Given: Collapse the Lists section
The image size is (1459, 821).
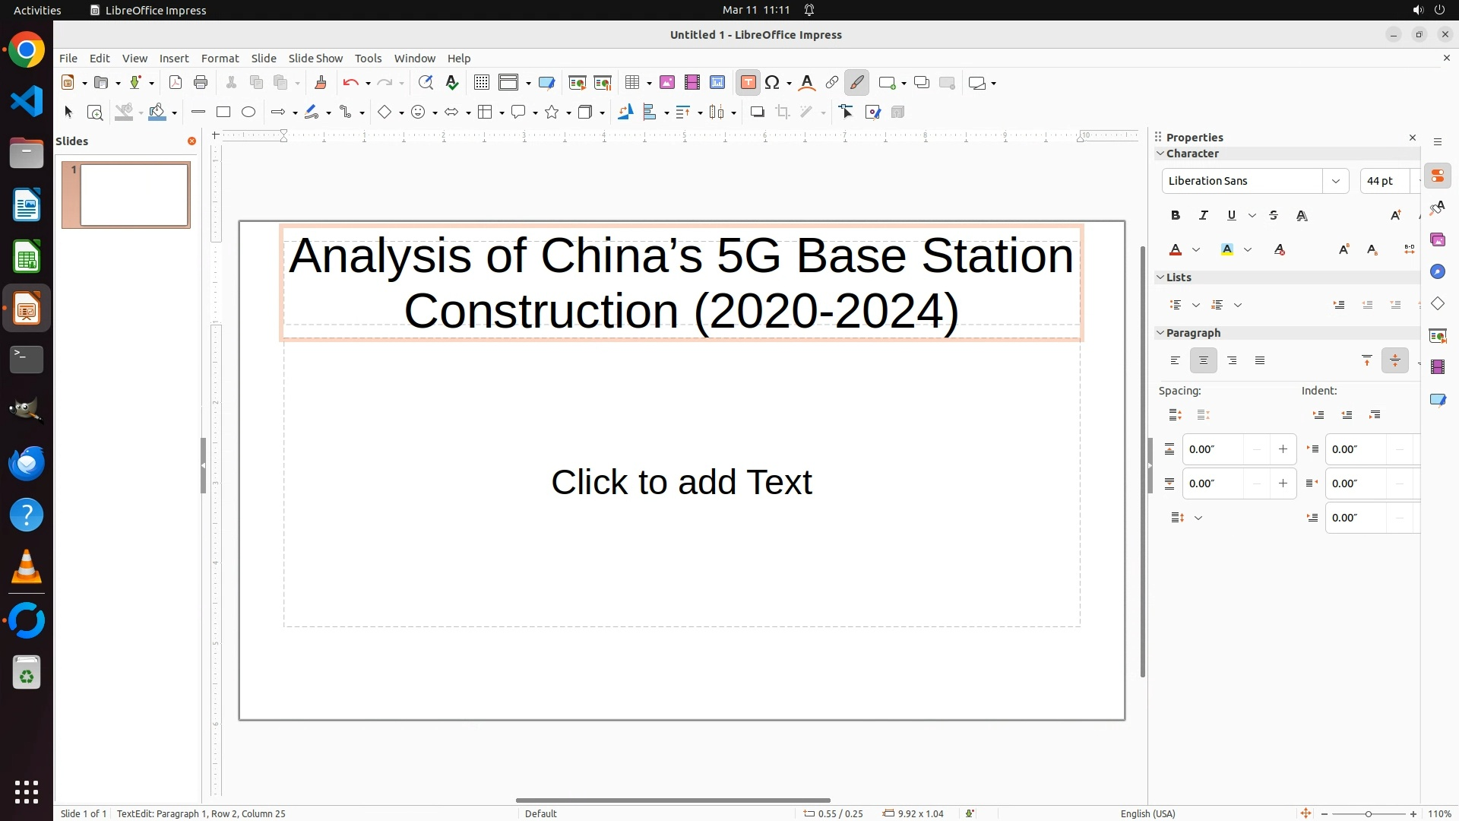Looking at the screenshot, I should point(1161,277).
